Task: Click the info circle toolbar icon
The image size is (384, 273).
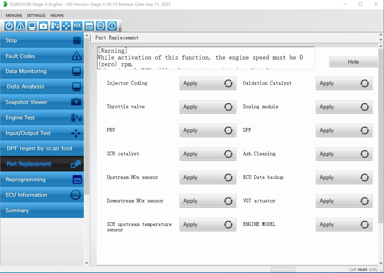Action: 112,26
